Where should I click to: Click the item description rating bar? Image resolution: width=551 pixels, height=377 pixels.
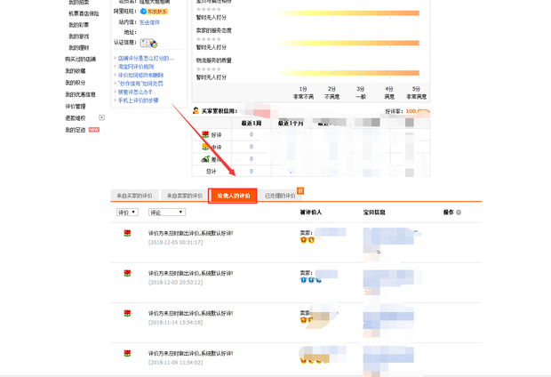click(x=347, y=13)
